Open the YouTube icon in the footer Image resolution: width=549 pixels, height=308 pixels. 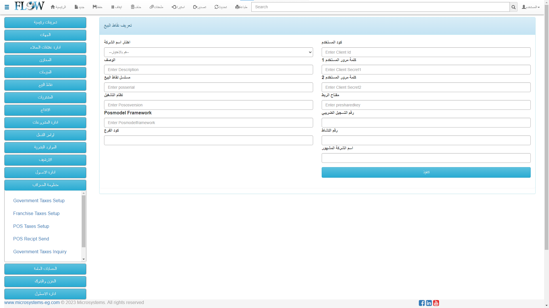click(436, 303)
